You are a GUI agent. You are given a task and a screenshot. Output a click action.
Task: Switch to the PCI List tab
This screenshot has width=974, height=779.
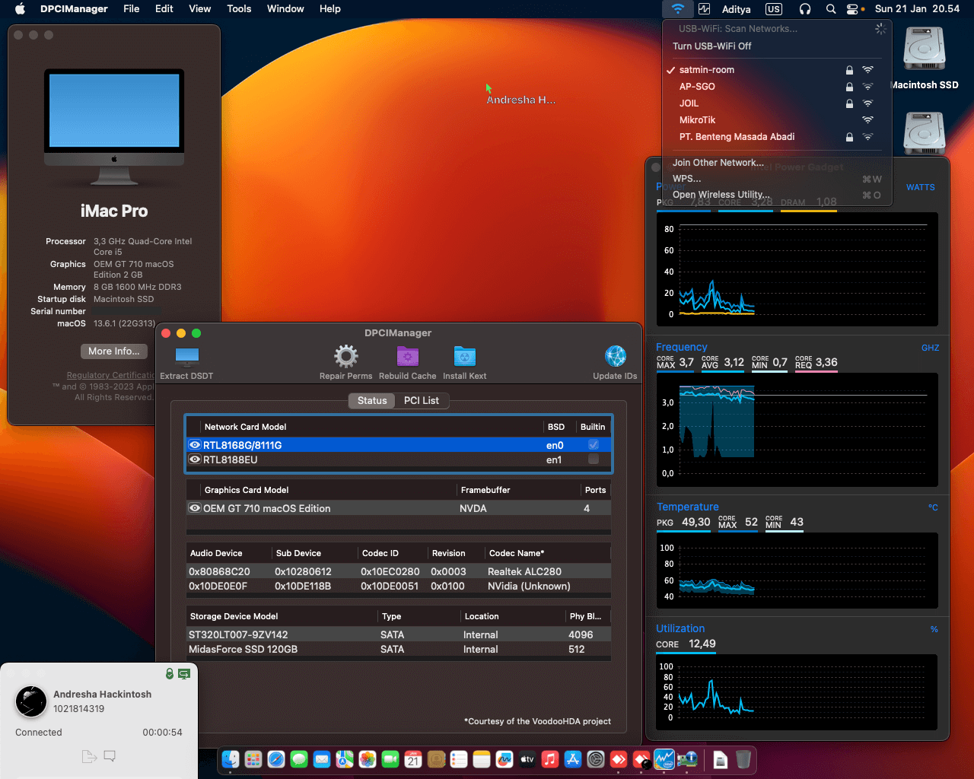[421, 401]
